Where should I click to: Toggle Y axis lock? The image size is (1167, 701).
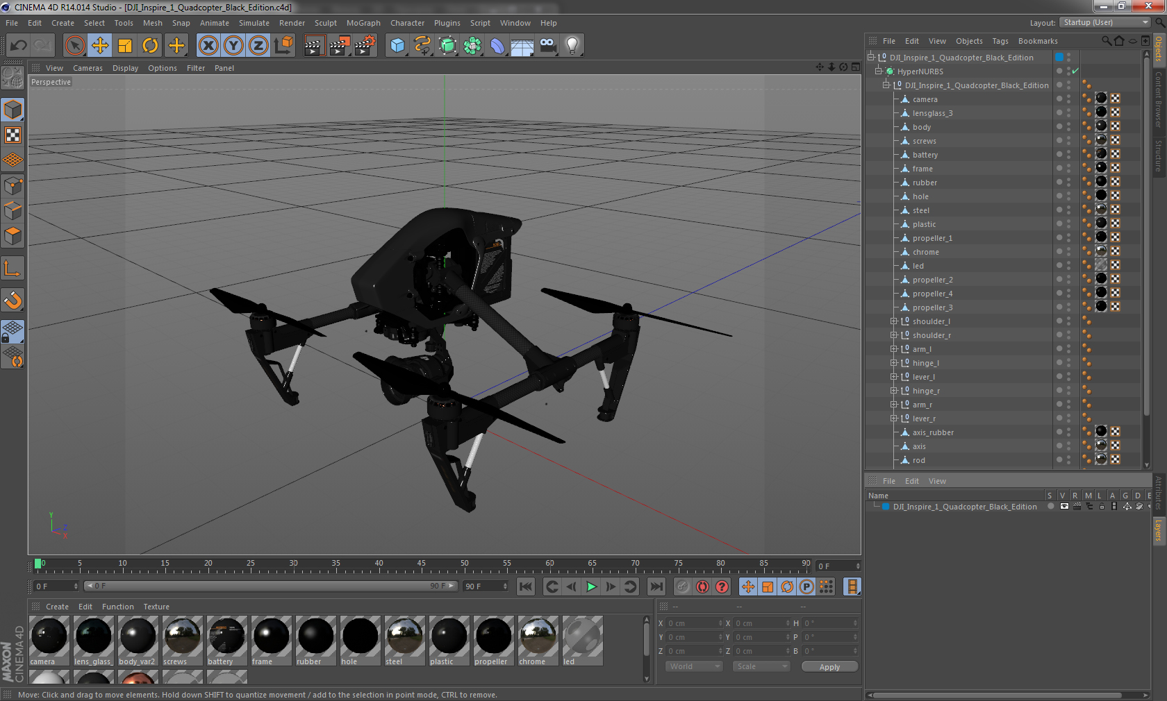point(233,46)
